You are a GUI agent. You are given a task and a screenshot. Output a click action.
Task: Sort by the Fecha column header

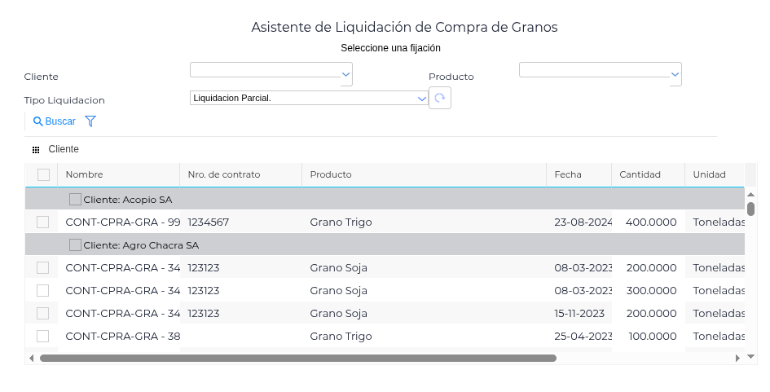click(x=568, y=174)
